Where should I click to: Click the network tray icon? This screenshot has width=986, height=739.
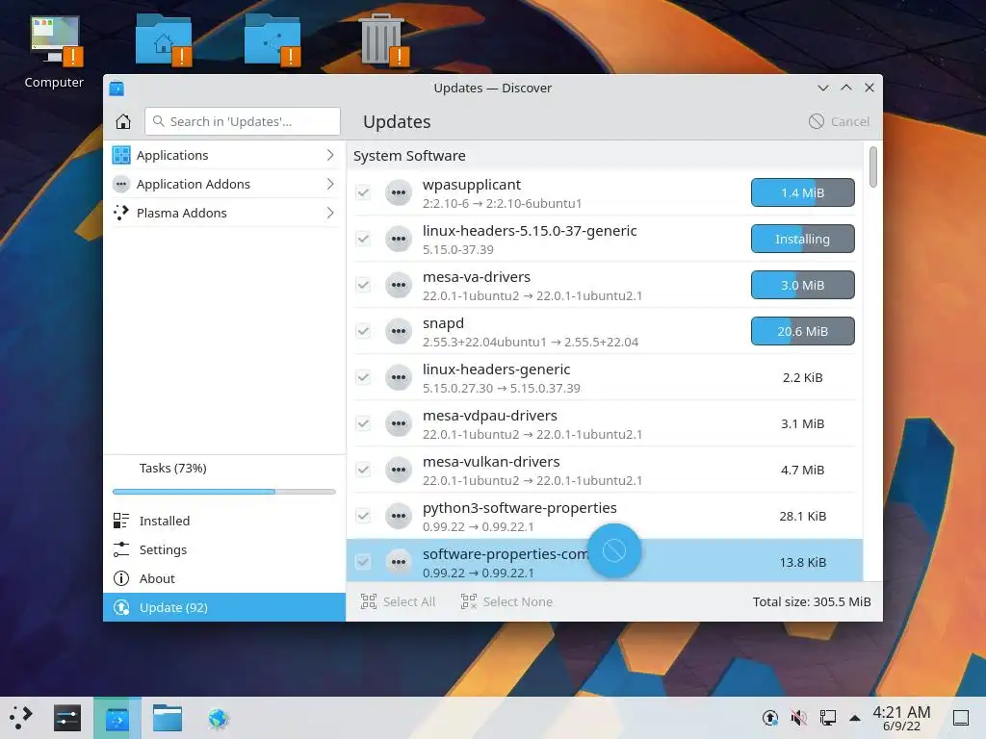[827, 718]
